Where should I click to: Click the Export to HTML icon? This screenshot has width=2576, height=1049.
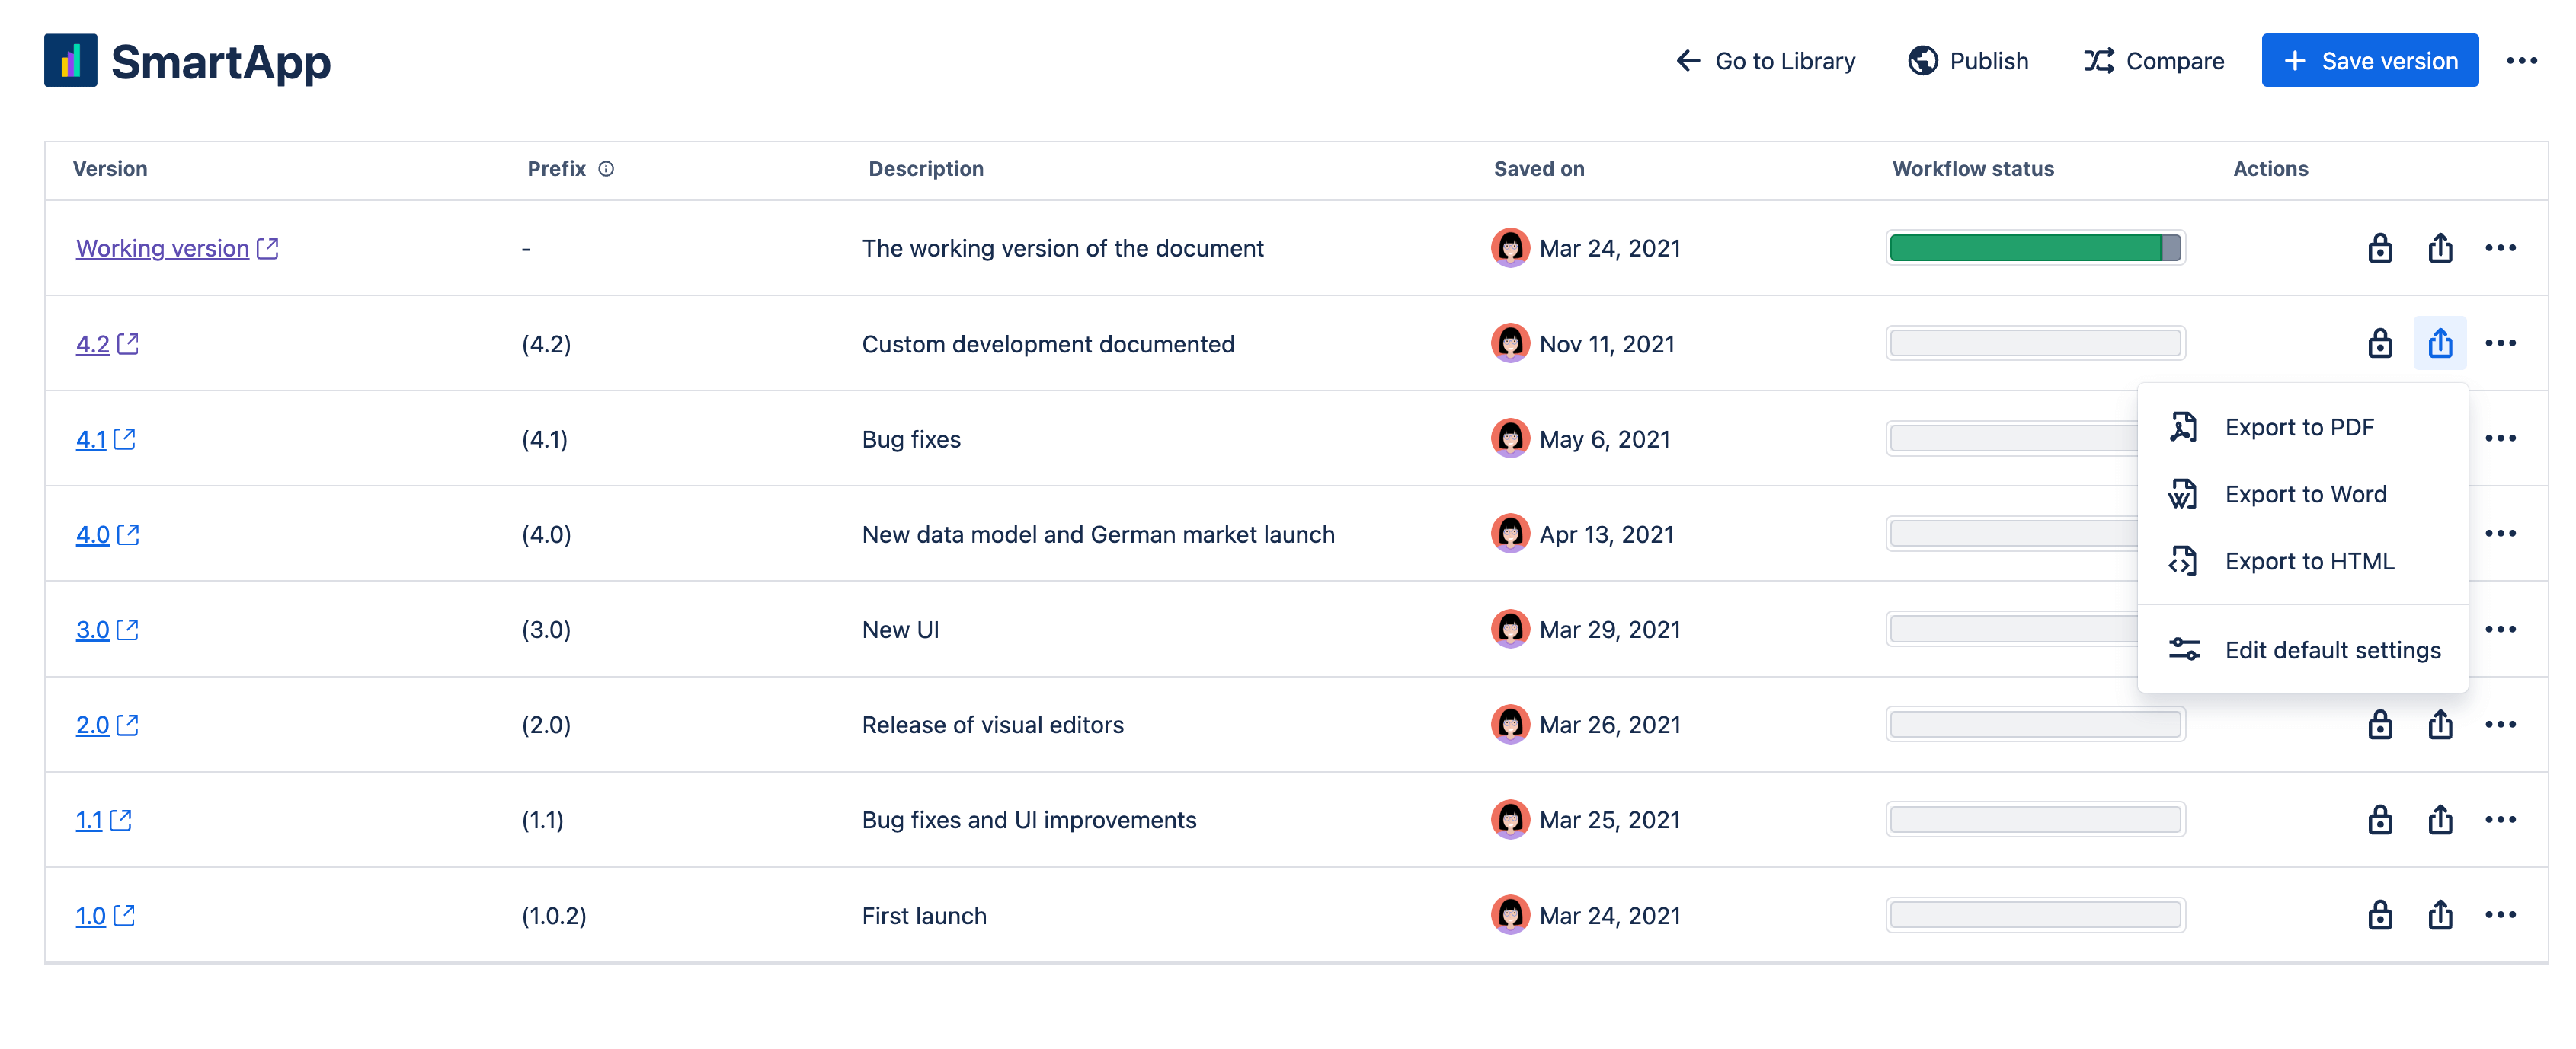[x=2184, y=560]
